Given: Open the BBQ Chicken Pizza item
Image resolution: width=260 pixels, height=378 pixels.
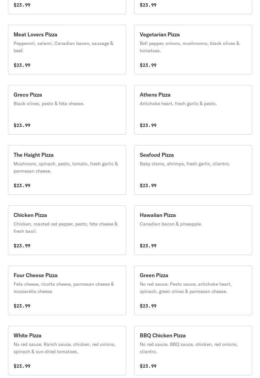Looking at the screenshot, I should 193,351.
